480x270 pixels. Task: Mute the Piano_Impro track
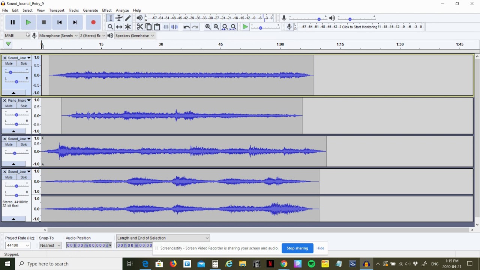[x=9, y=106]
